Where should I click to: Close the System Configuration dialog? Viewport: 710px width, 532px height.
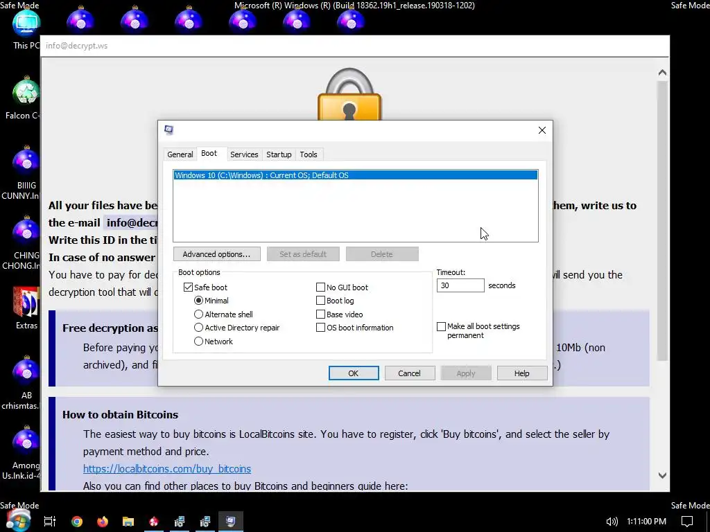[x=542, y=130]
